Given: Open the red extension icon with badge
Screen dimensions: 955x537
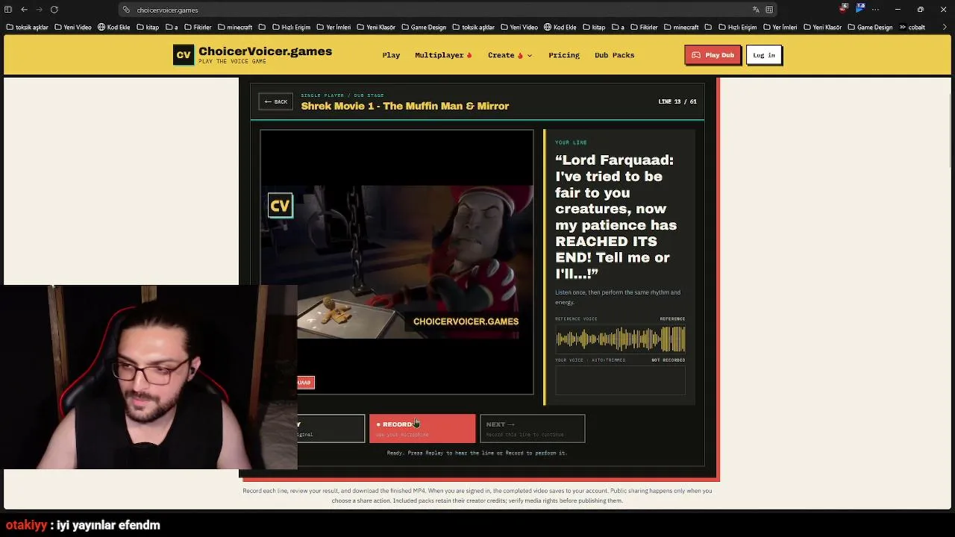Looking at the screenshot, I should [843, 8].
